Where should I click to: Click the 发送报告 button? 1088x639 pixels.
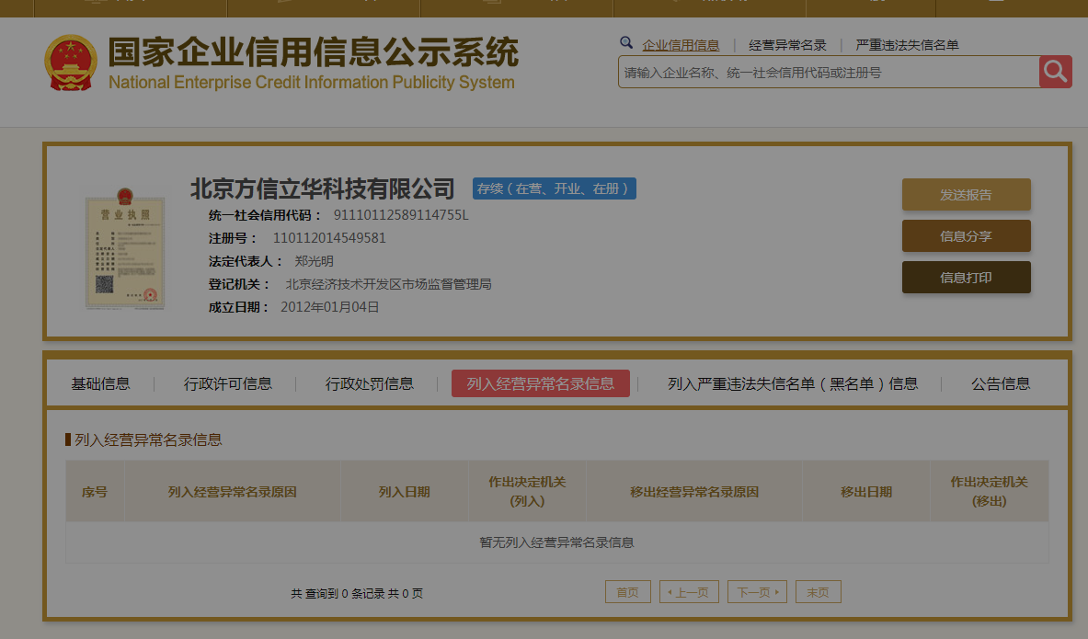[x=966, y=195]
